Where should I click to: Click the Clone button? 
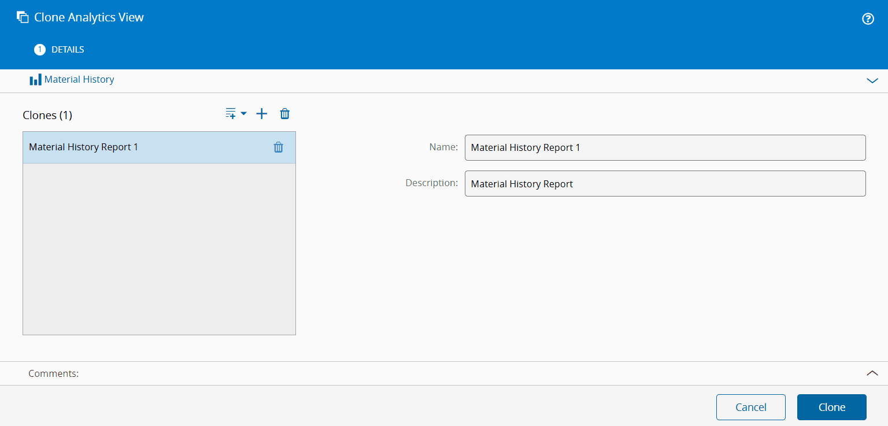pos(831,407)
